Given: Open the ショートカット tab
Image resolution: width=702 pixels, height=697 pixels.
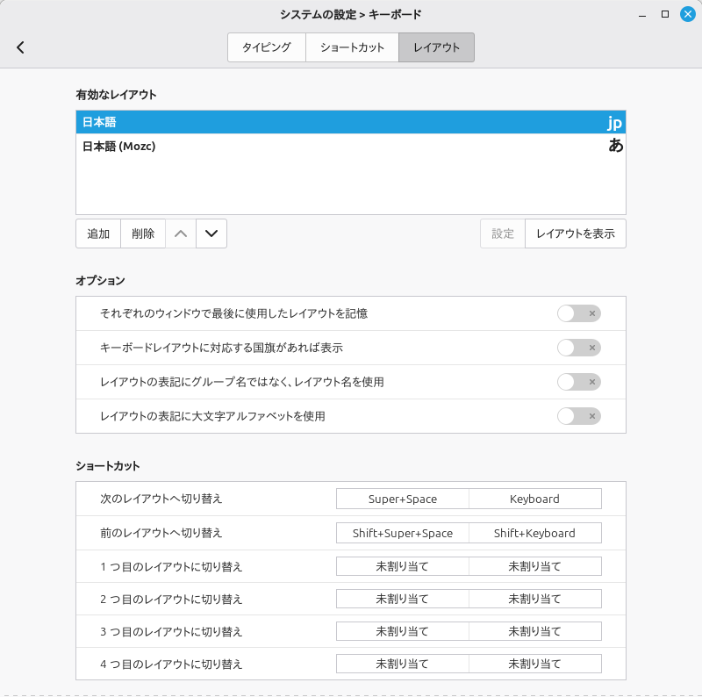Looking at the screenshot, I should click(352, 47).
